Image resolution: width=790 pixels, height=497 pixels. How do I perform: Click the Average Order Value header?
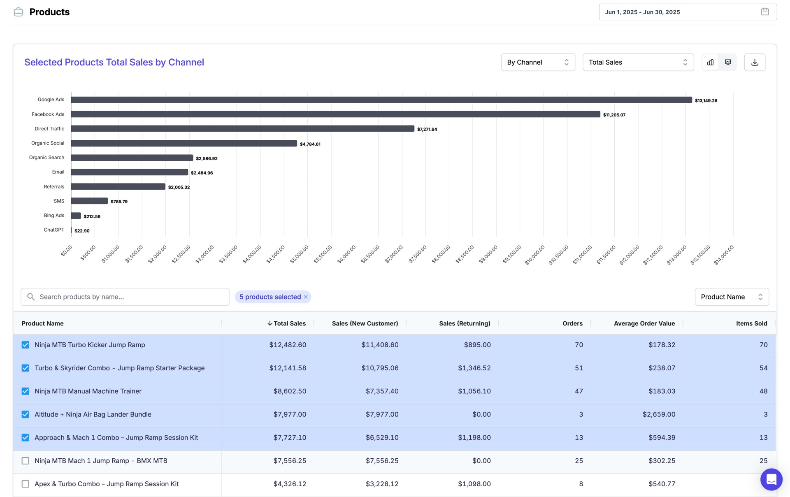[644, 323]
